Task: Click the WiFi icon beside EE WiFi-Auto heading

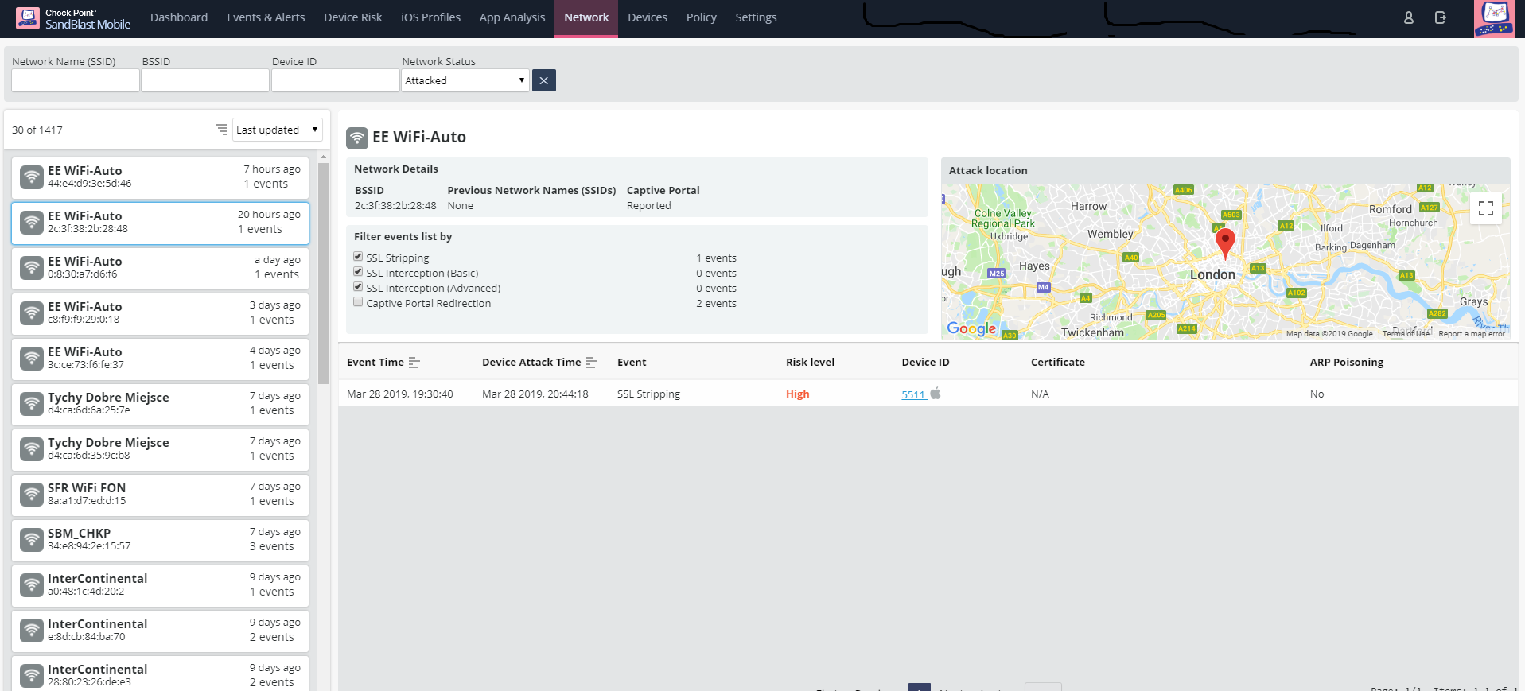Action: (357, 138)
